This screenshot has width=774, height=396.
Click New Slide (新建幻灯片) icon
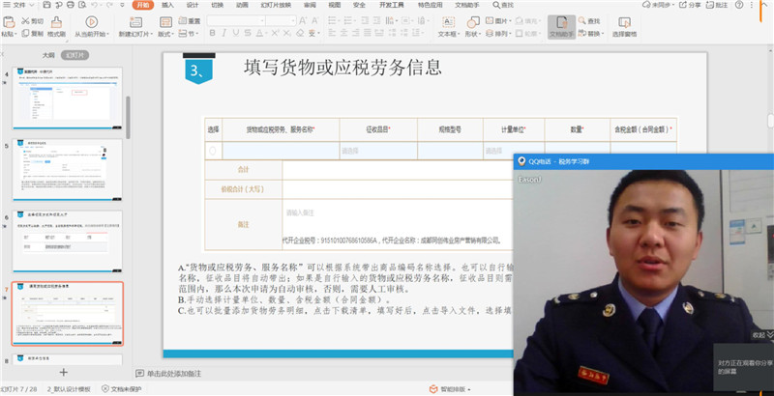pos(135,22)
